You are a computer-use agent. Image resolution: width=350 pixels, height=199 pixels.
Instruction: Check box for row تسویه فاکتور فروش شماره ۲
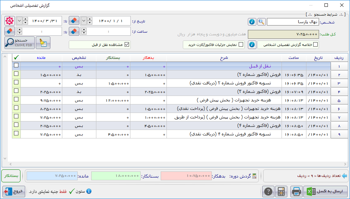click(16, 82)
